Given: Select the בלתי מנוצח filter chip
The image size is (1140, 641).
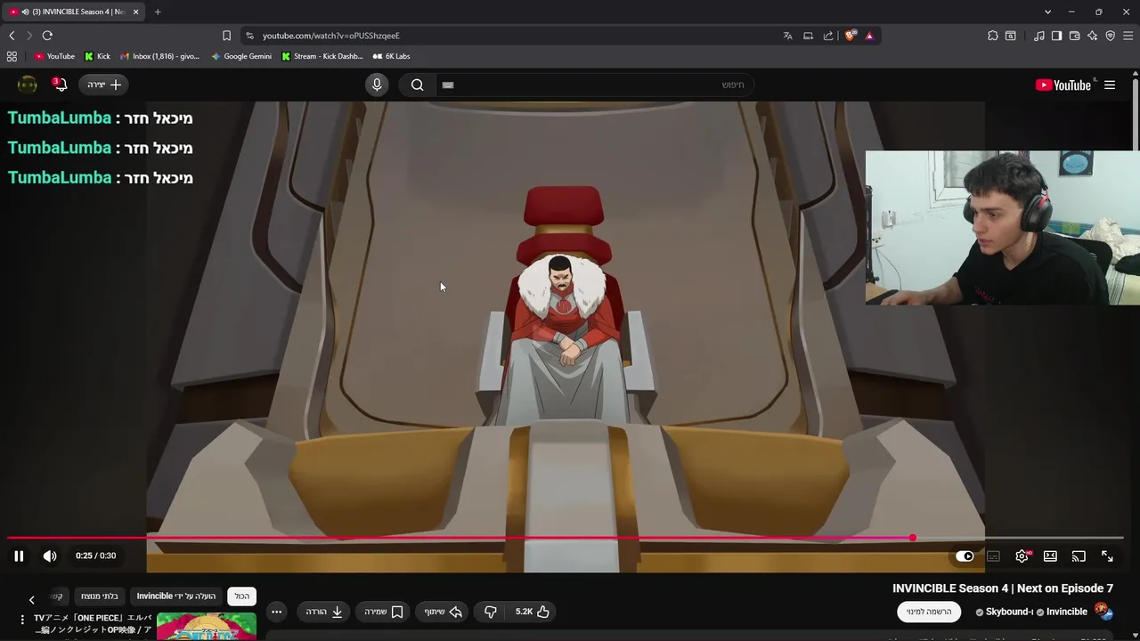Looking at the screenshot, I should [100, 596].
